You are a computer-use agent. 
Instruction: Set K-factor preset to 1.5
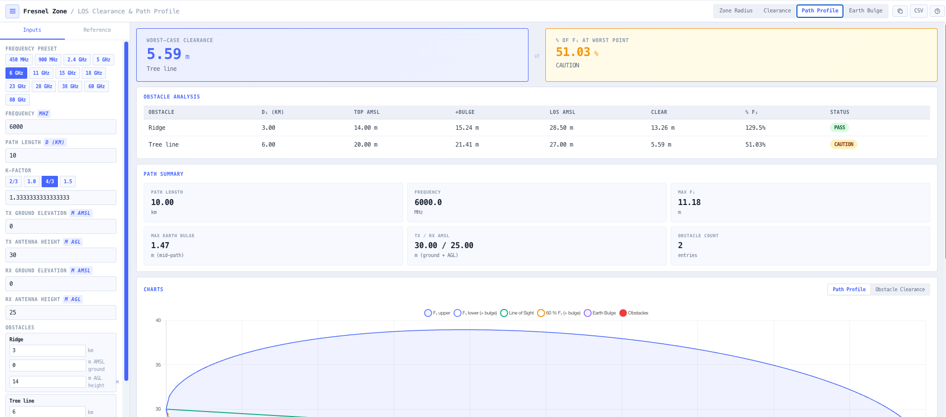(x=68, y=181)
